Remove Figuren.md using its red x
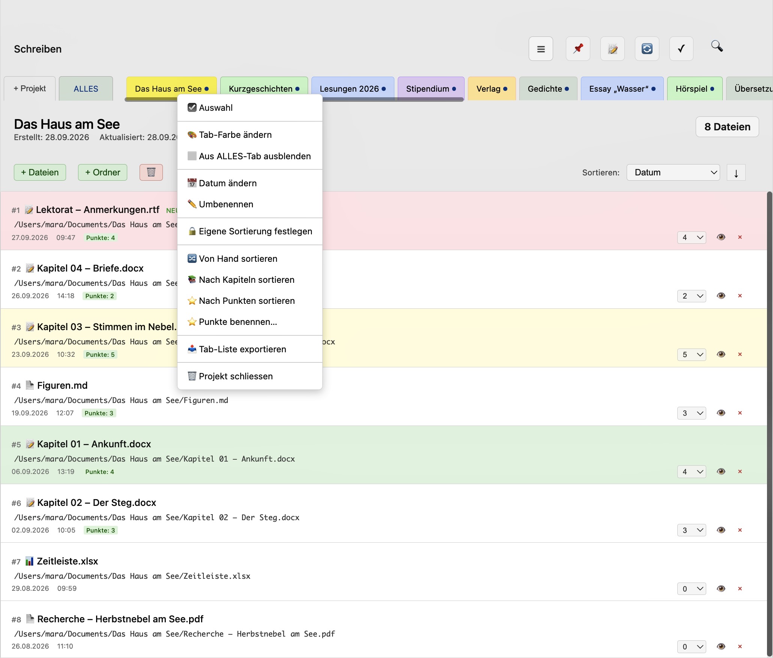The height and width of the screenshot is (658, 773). tap(740, 413)
